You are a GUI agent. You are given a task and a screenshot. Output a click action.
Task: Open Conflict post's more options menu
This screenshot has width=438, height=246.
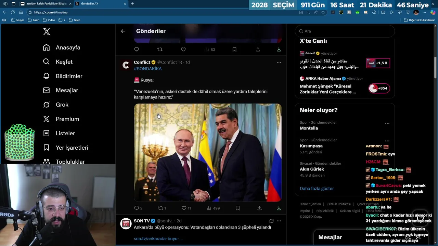point(279,62)
